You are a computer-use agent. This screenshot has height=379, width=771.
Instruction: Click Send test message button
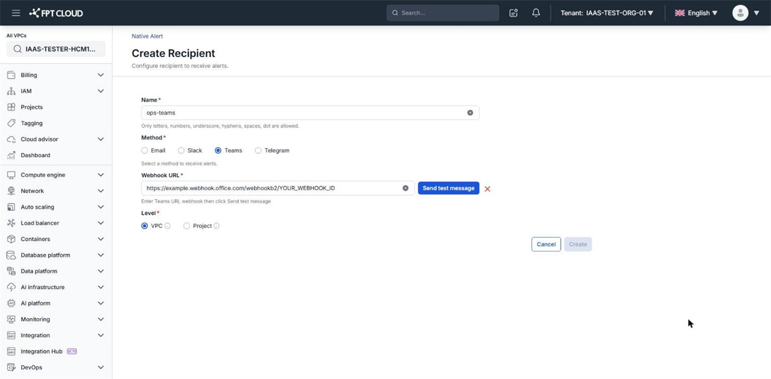coord(449,188)
